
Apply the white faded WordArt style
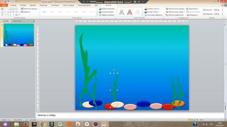click(x=138, y=12)
